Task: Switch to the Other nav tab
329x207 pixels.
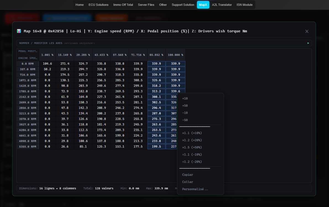Action: pos(163,5)
